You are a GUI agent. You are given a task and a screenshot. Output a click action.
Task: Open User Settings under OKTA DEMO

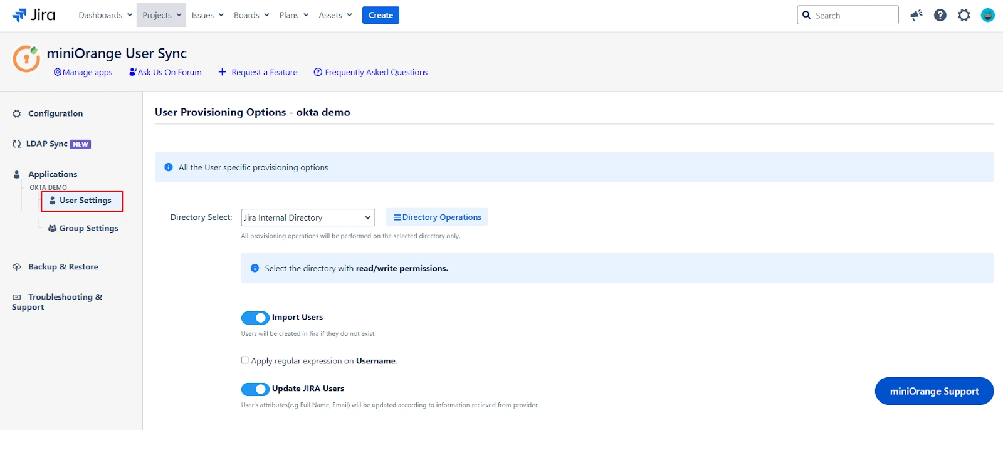click(x=82, y=201)
